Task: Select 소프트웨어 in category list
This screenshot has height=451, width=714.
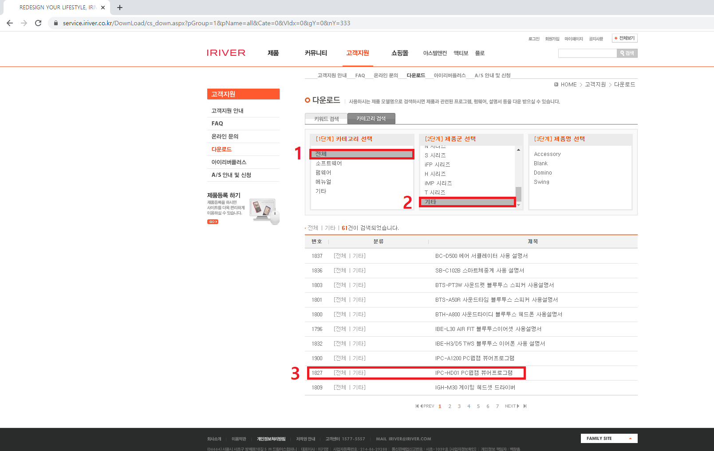Action: coord(329,163)
